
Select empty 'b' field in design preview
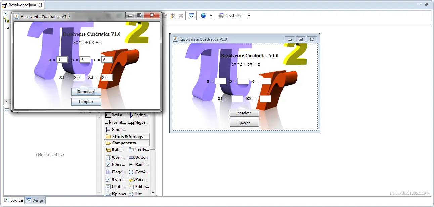243,81
